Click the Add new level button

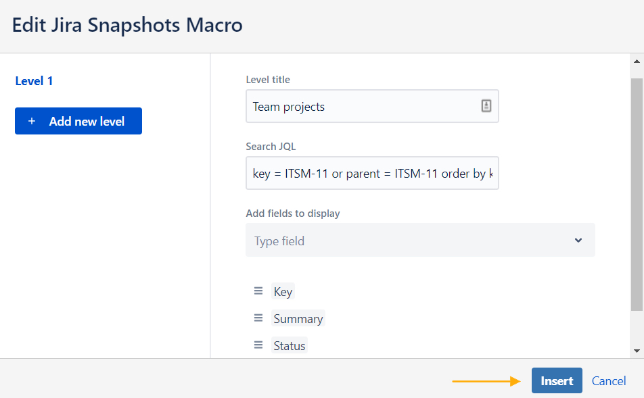pyautogui.click(x=78, y=121)
